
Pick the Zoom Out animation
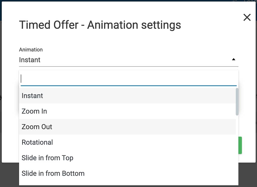tap(37, 127)
